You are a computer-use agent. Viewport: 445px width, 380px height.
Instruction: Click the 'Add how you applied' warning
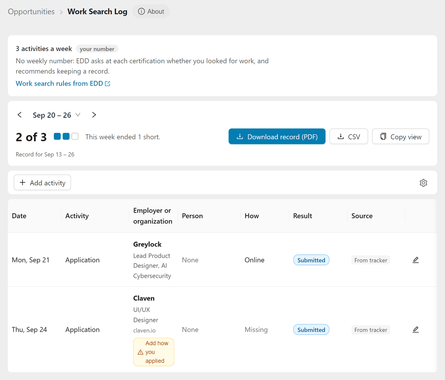(154, 352)
